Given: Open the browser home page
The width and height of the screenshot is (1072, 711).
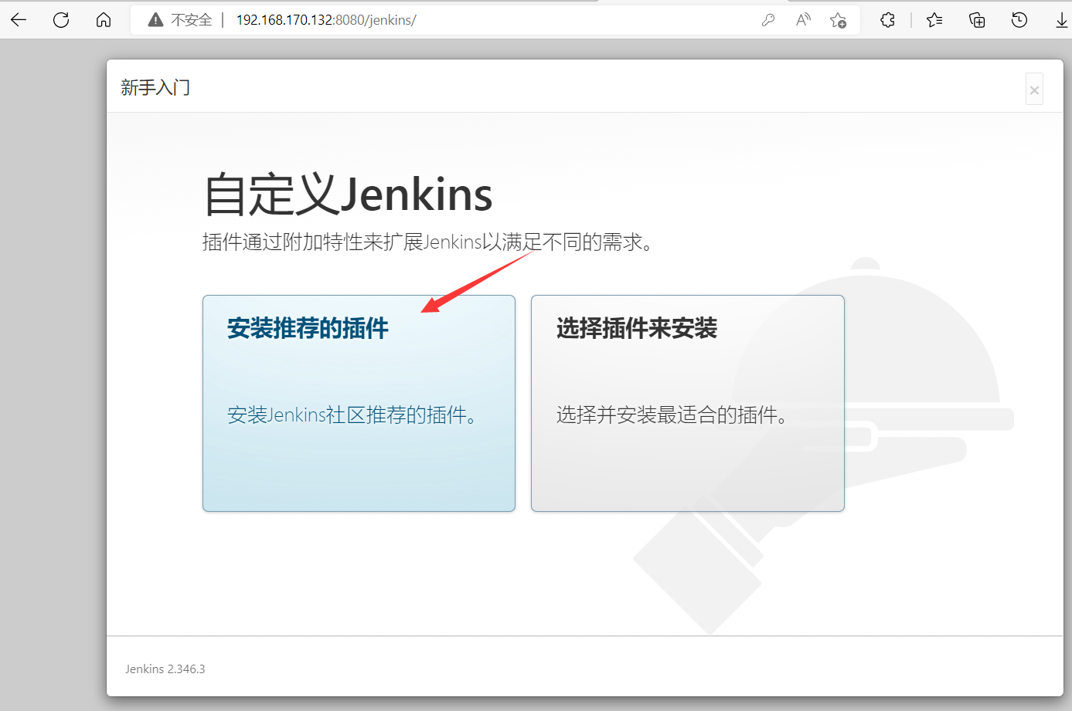Looking at the screenshot, I should pyautogui.click(x=104, y=20).
